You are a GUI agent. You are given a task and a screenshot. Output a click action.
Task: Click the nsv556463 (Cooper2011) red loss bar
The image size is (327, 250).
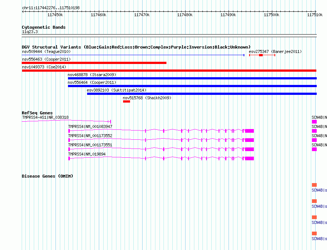(x=94, y=63)
